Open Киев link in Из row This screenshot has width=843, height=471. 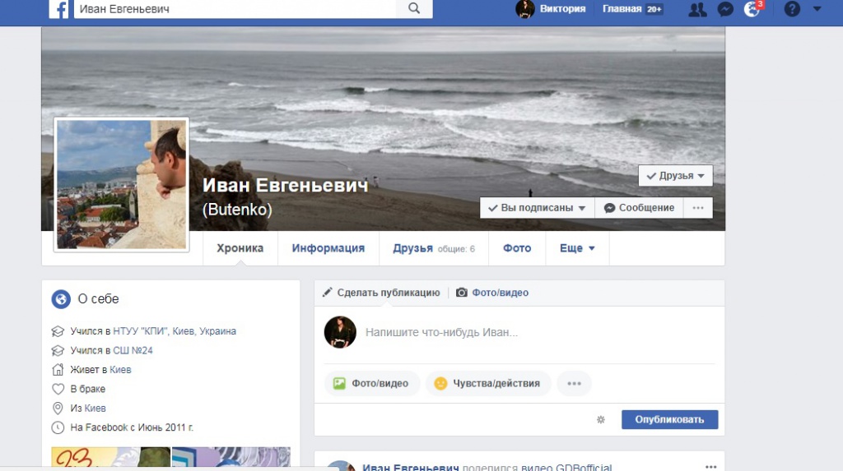[x=95, y=409]
